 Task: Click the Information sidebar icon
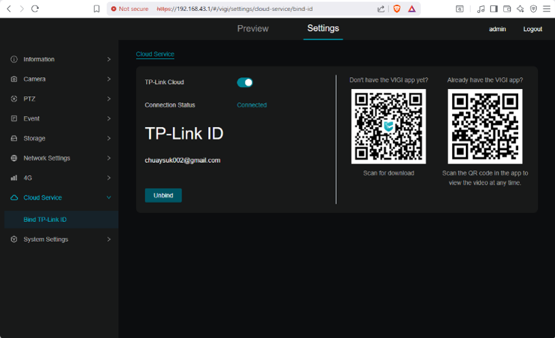pyautogui.click(x=14, y=59)
